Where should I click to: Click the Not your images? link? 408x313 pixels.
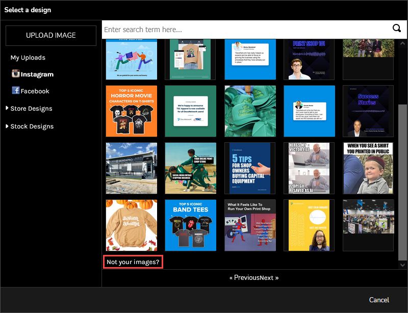133,262
